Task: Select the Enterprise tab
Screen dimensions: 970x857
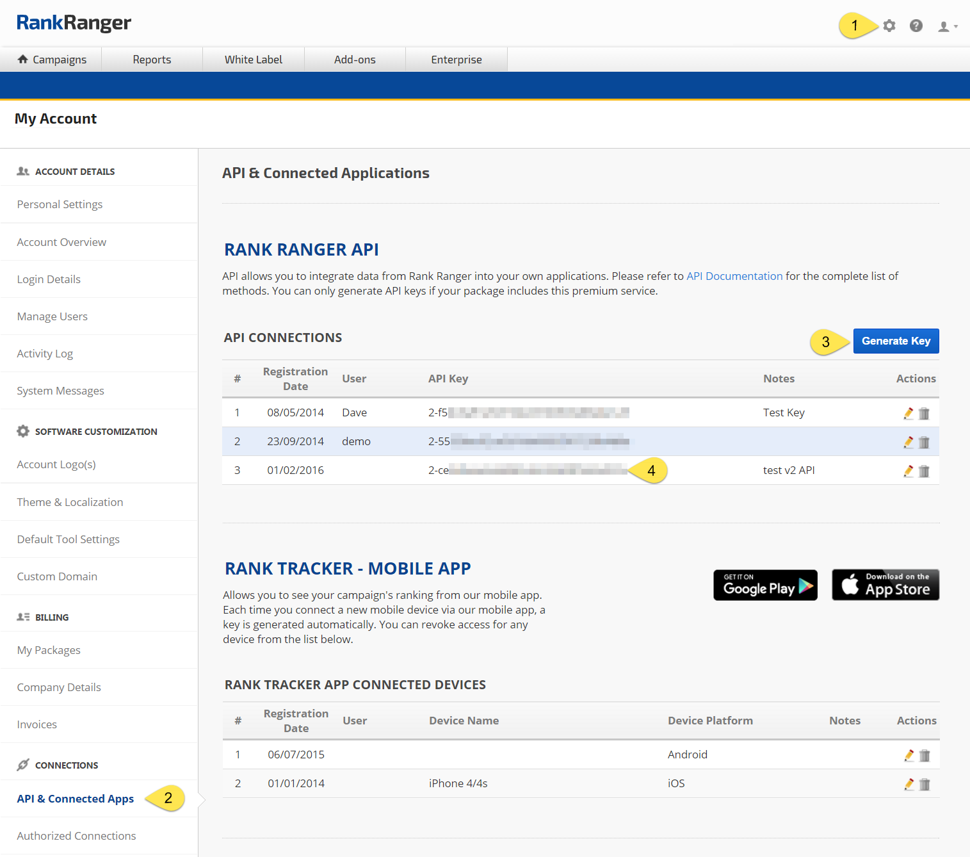Action: 456,60
